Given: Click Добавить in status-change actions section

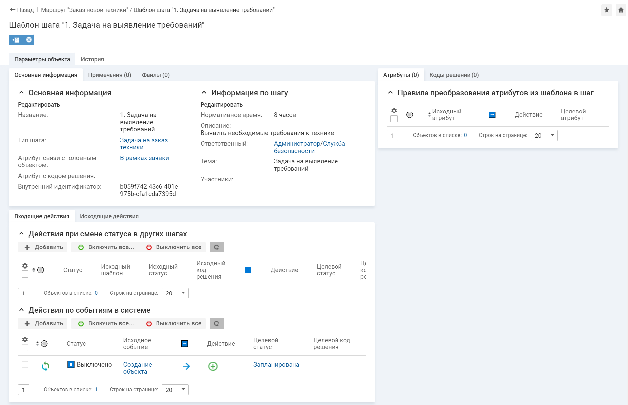Looking at the screenshot, I should pyautogui.click(x=43, y=247).
